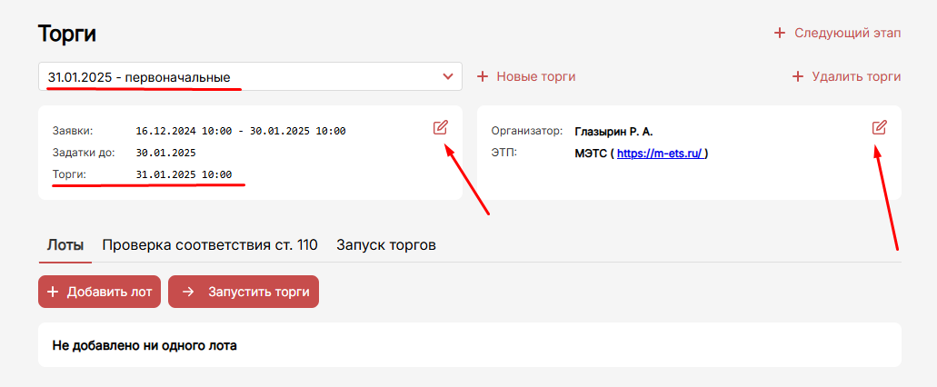
Task: Add a new lot with Добавить лот
Action: (99, 292)
